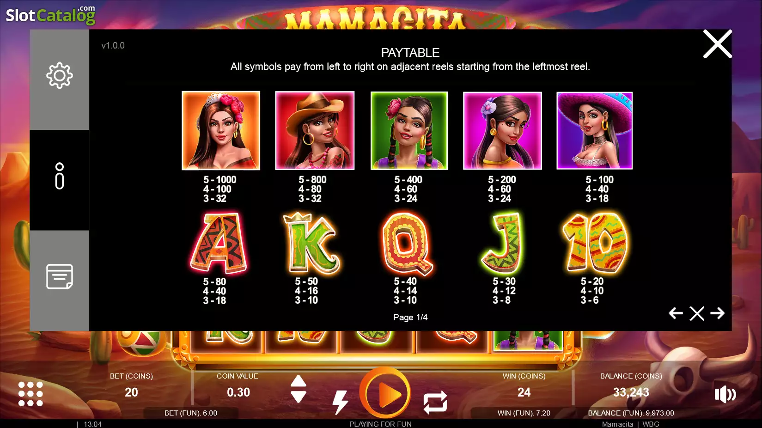This screenshot has width=762, height=428.
Task: Open the dotted grid menu
Action: (30, 394)
